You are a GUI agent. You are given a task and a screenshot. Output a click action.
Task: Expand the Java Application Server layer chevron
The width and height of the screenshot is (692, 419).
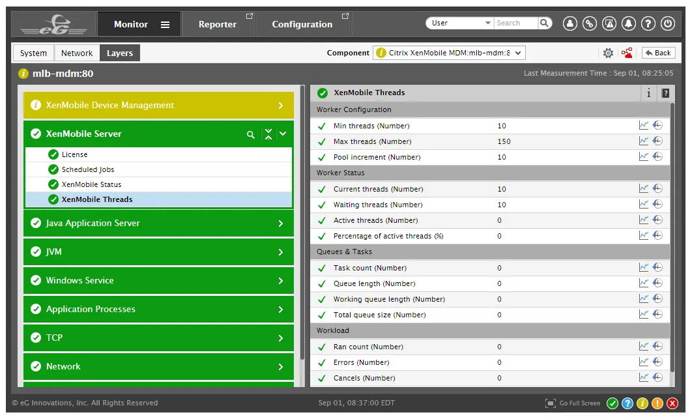[x=281, y=224]
